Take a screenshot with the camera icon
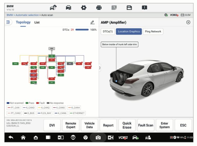This screenshot has width=197, height=146. click(x=98, y=138)
